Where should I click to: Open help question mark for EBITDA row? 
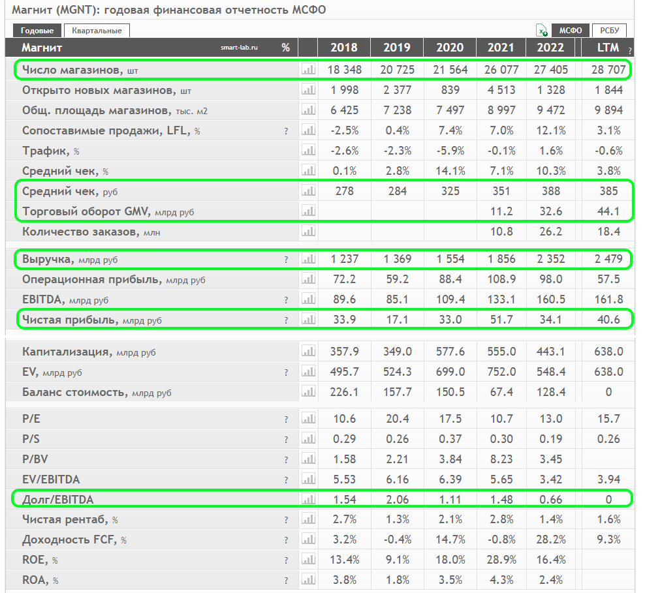[286, 300]
